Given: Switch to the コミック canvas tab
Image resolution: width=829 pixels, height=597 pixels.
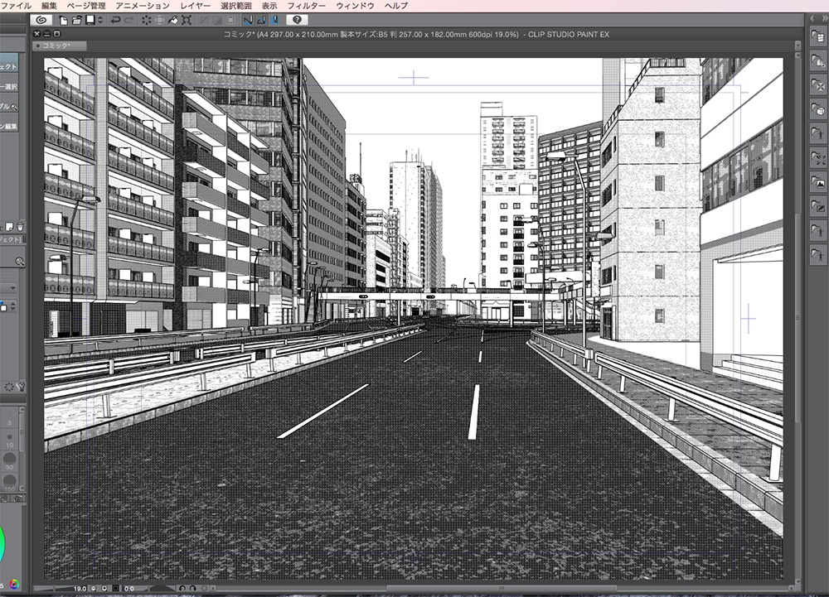Looking at the screenshot, I should pyautogui.click(x=56, y=46).
